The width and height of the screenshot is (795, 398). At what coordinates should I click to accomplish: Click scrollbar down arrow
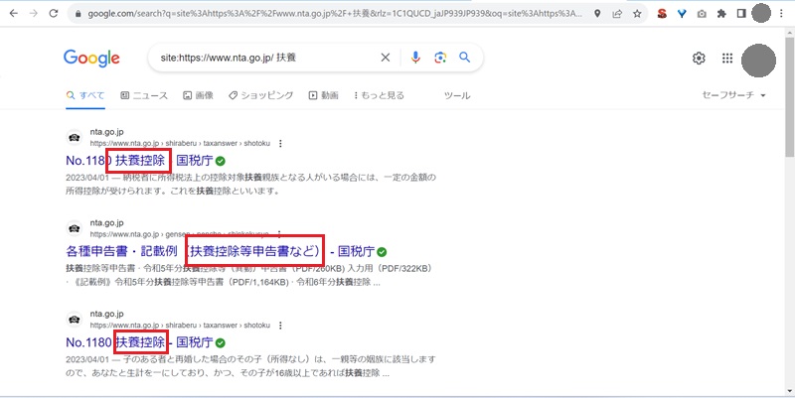point(789,391)
